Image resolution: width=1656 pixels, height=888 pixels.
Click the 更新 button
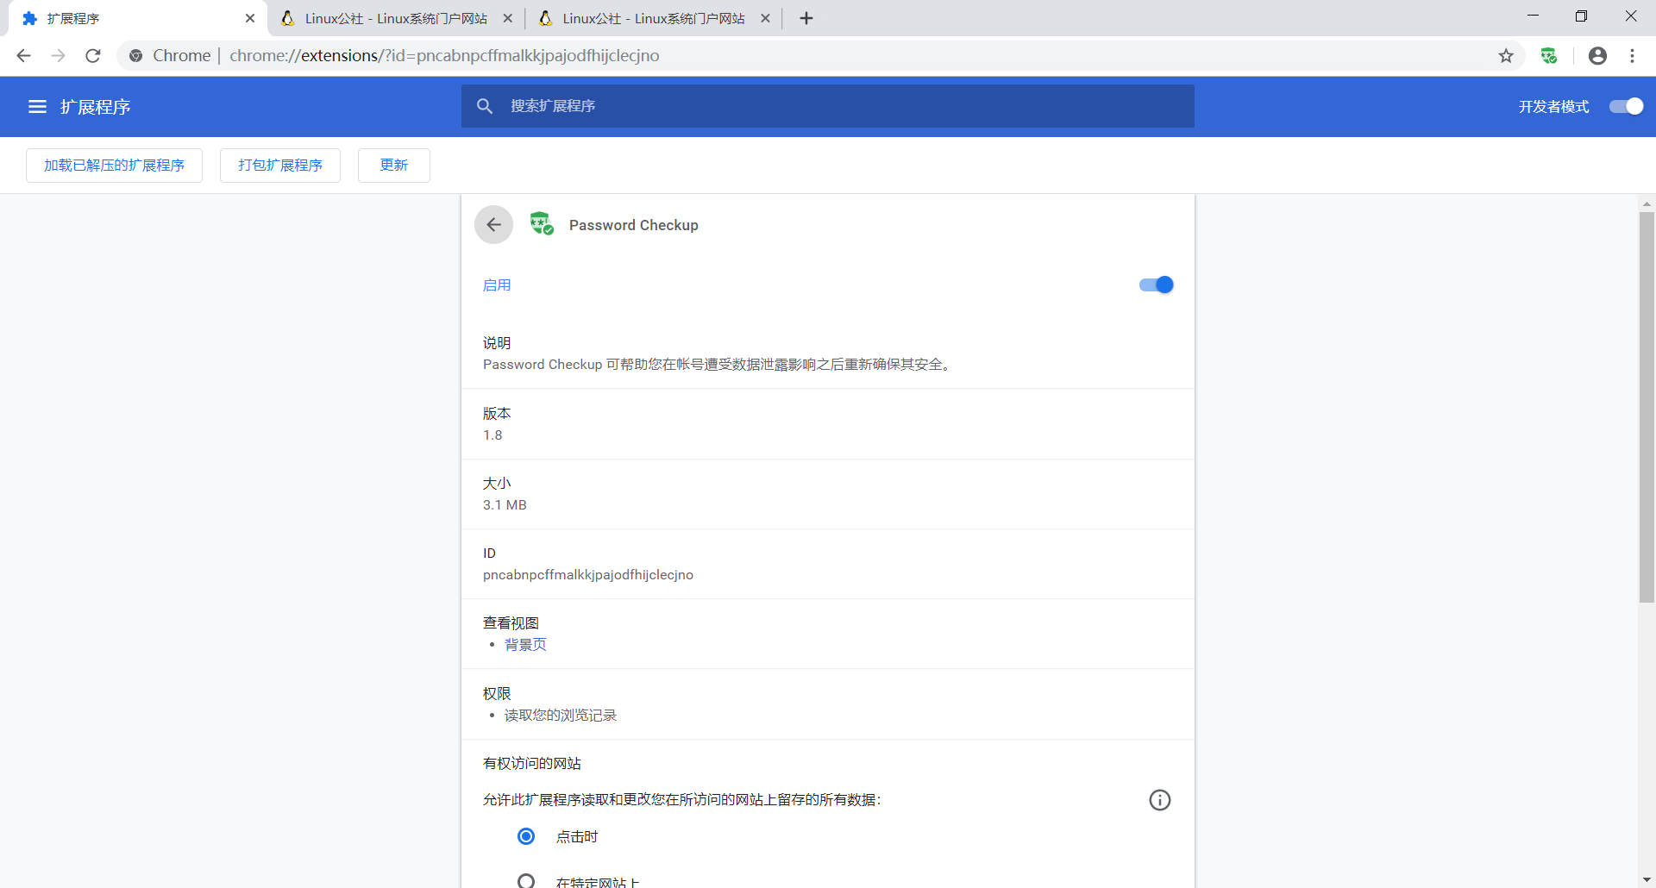pos(394,166)
